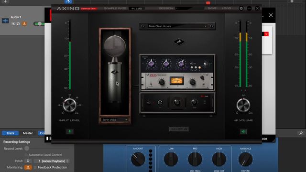Toggle the green headphone speaker mute button

[243, 131]
